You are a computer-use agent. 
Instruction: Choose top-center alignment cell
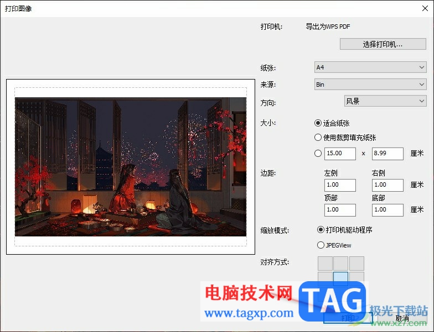pos(341,263)
